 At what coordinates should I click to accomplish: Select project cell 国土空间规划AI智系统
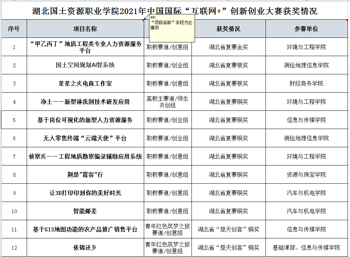click(x=85, y=65)
